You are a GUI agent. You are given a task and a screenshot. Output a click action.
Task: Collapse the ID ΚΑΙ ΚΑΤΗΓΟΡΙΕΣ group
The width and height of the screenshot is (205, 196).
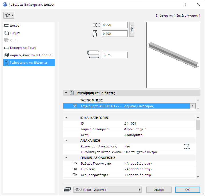[x=66, y=117]
